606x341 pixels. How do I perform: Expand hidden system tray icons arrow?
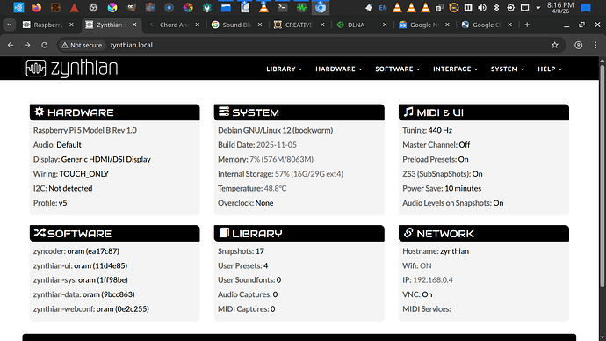click(538, 7)
